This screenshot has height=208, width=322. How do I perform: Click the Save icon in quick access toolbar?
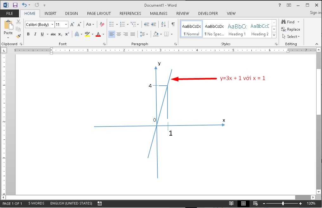tap(15, 5)
